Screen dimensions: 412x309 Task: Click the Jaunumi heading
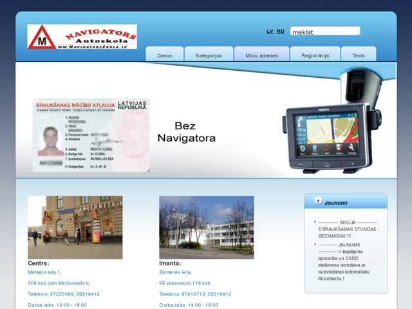[336, 203]
